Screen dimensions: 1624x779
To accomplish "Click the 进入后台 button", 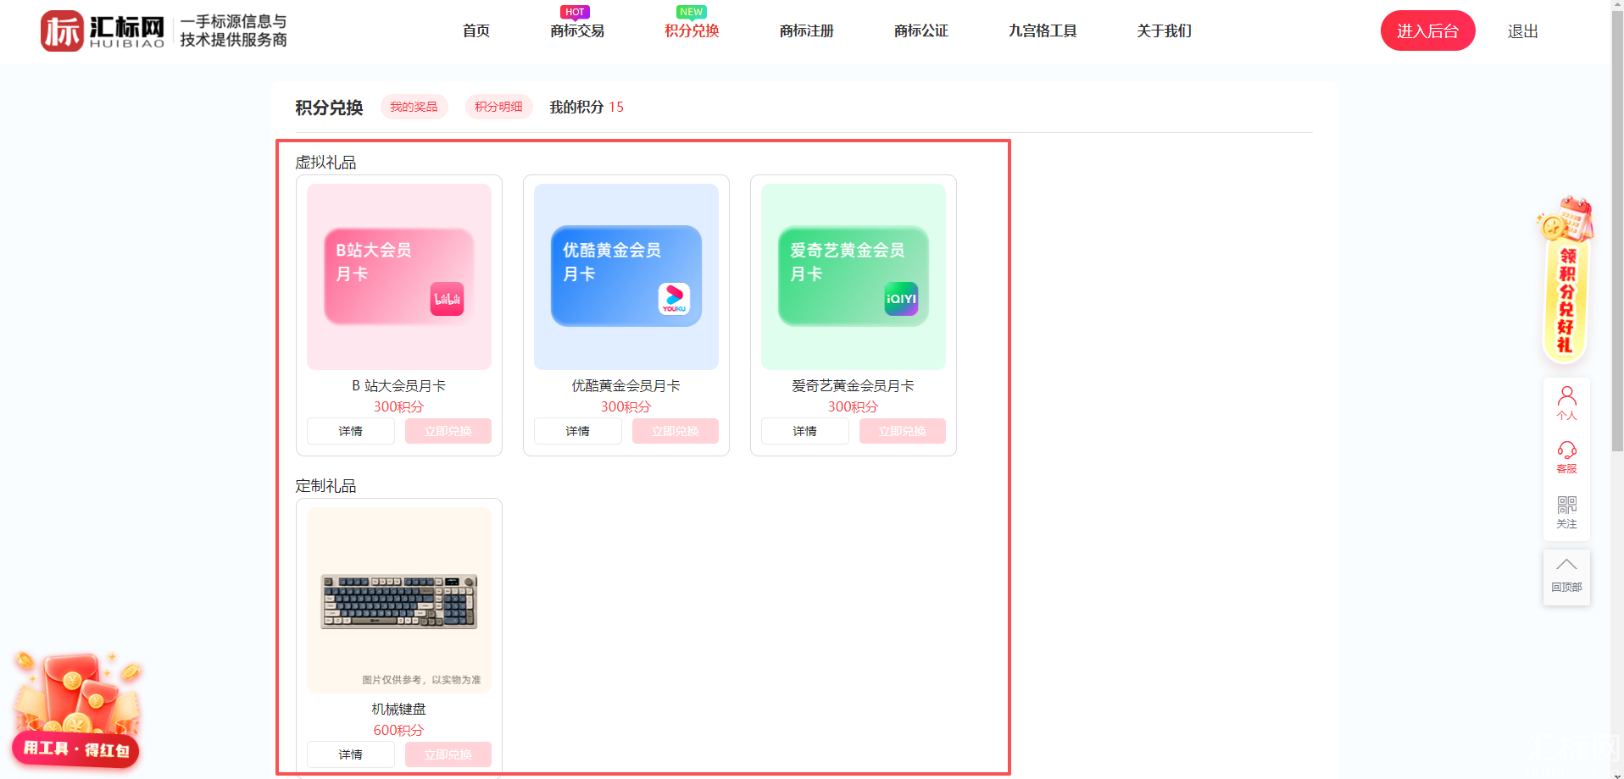I will point(1427,30).
